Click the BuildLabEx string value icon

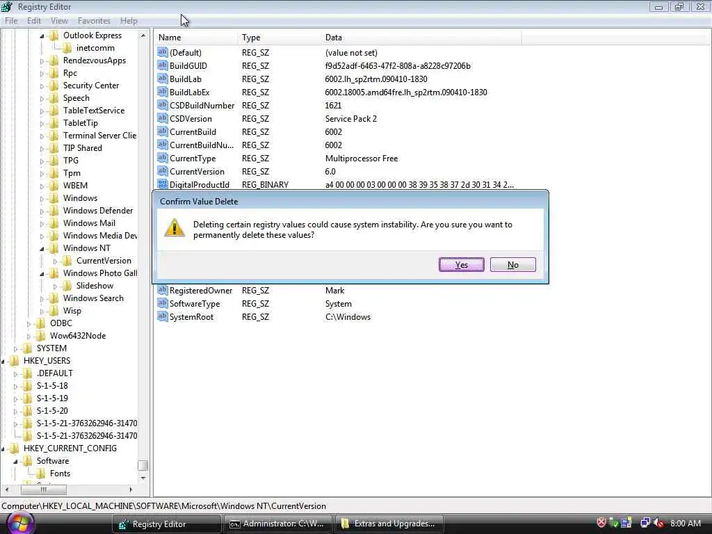[x=163, y=92]
